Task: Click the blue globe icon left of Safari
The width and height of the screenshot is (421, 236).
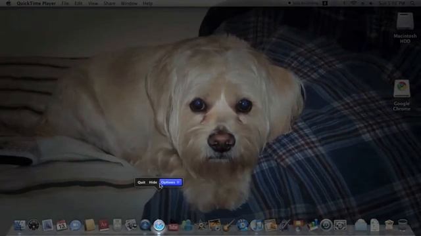Action: coord(145,225)
